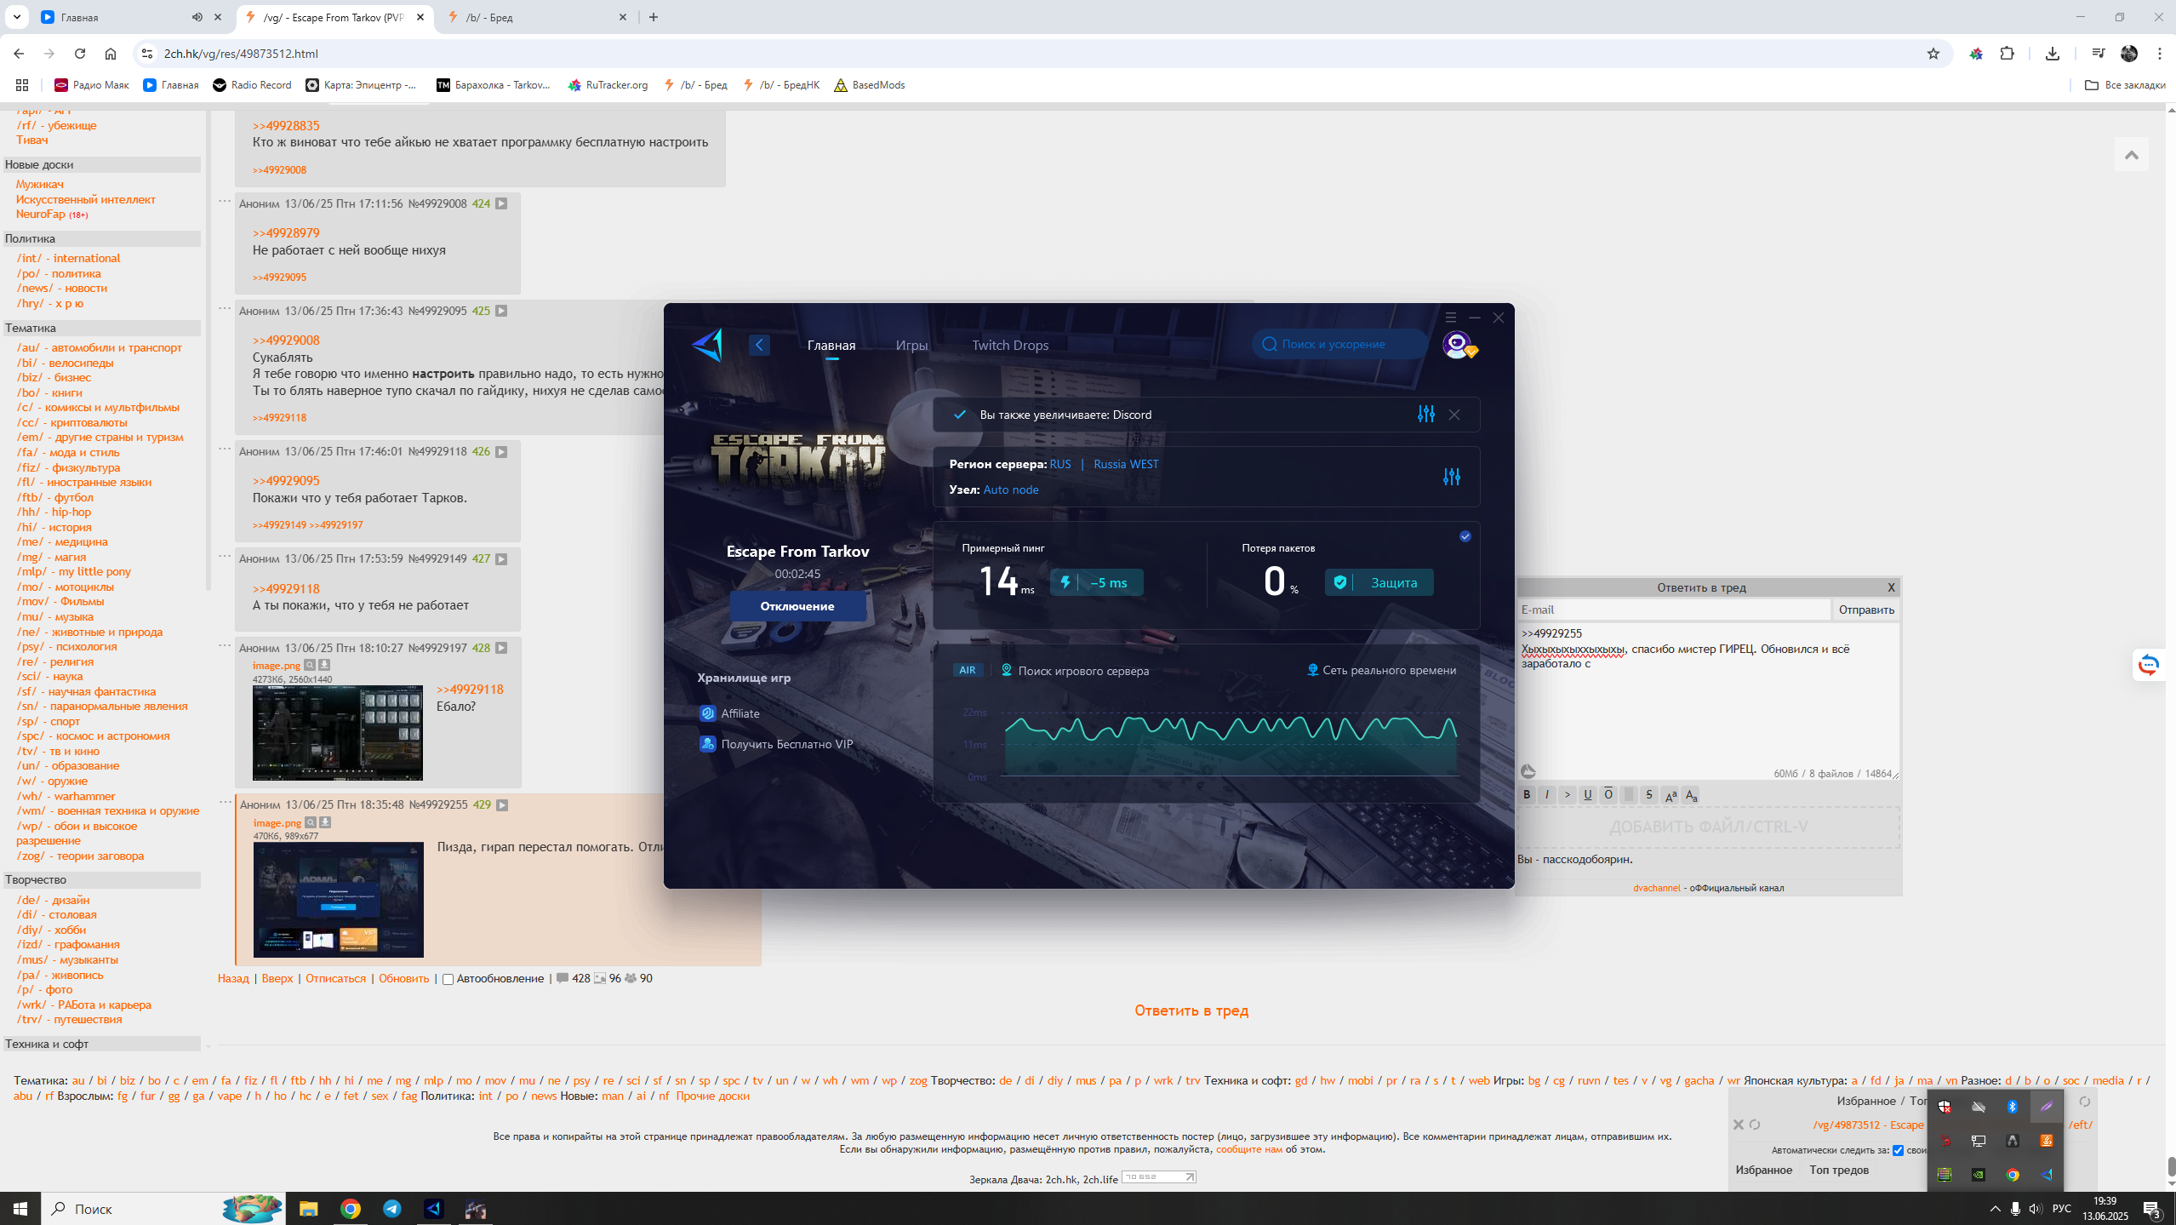
Task: Launch Telegram from the taskbar
Action: (392, 1208)
